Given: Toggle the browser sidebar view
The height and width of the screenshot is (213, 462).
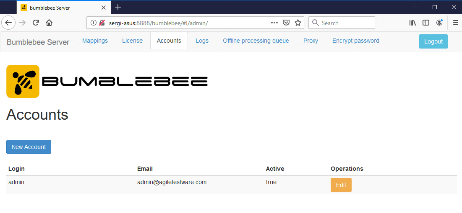Looking at the screenshot, I should [426, 23].
